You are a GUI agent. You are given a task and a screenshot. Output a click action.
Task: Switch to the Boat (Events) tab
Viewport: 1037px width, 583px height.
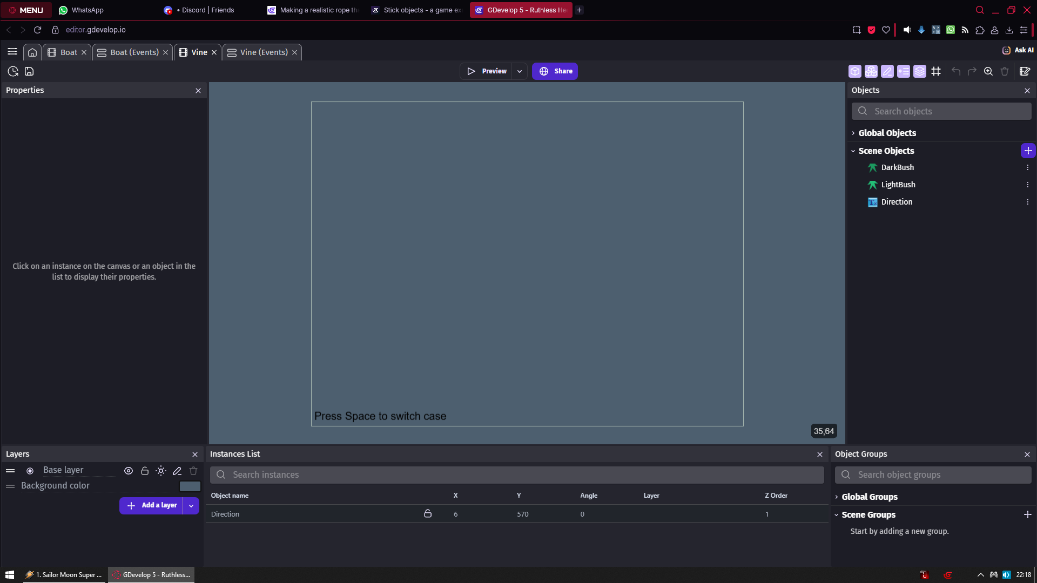(134, 52)
